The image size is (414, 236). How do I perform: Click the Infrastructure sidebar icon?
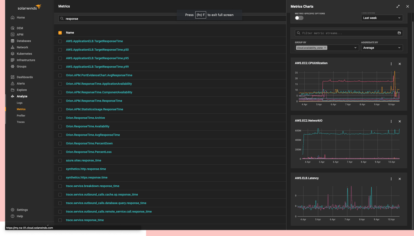[12, 60]
